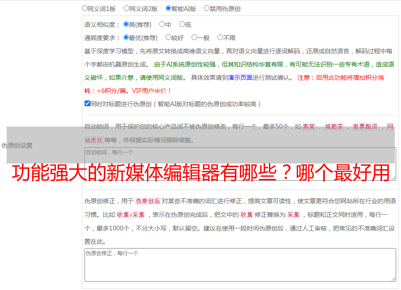Choose 一般 for 通顺度要求
Screen dimensions: 401x290
point(195,37)
